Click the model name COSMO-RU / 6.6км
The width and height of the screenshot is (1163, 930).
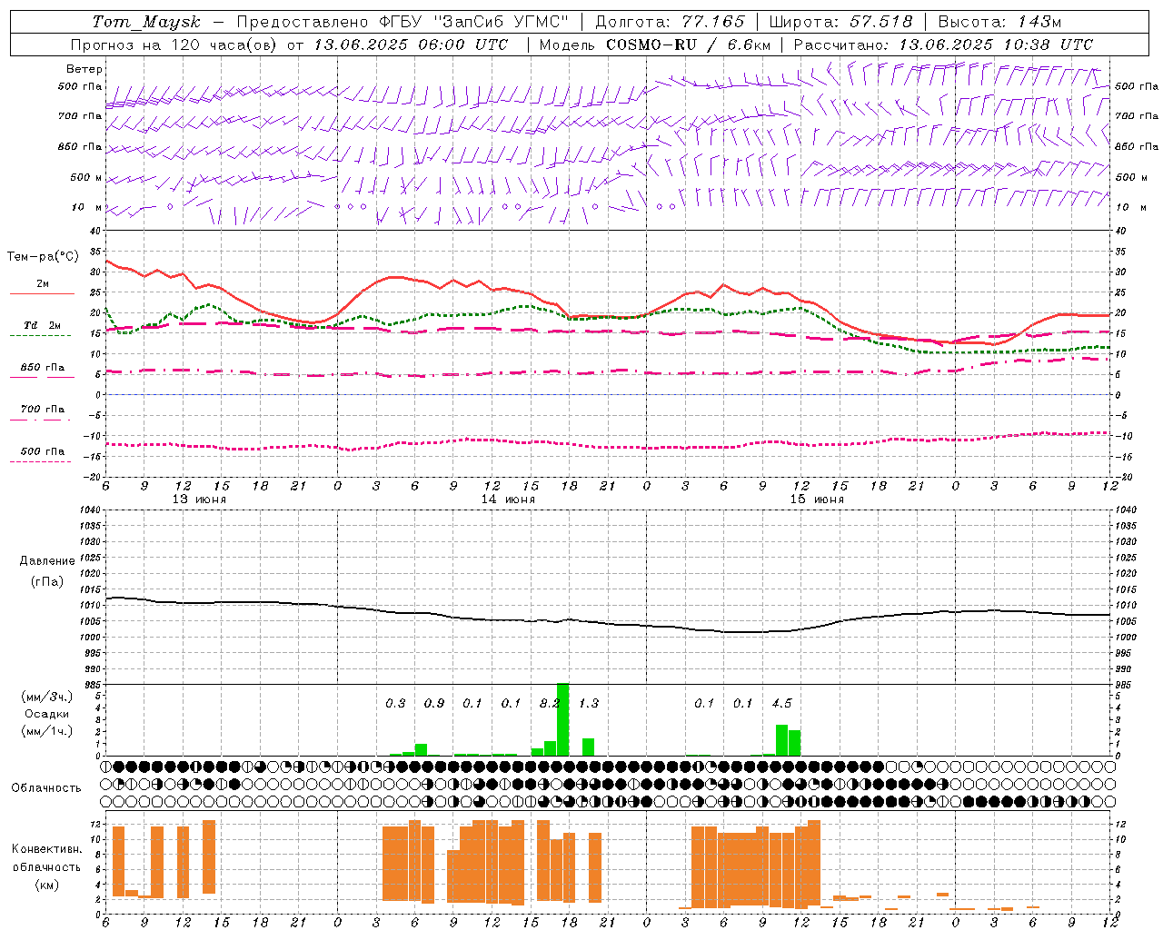[x=688, y=45]
